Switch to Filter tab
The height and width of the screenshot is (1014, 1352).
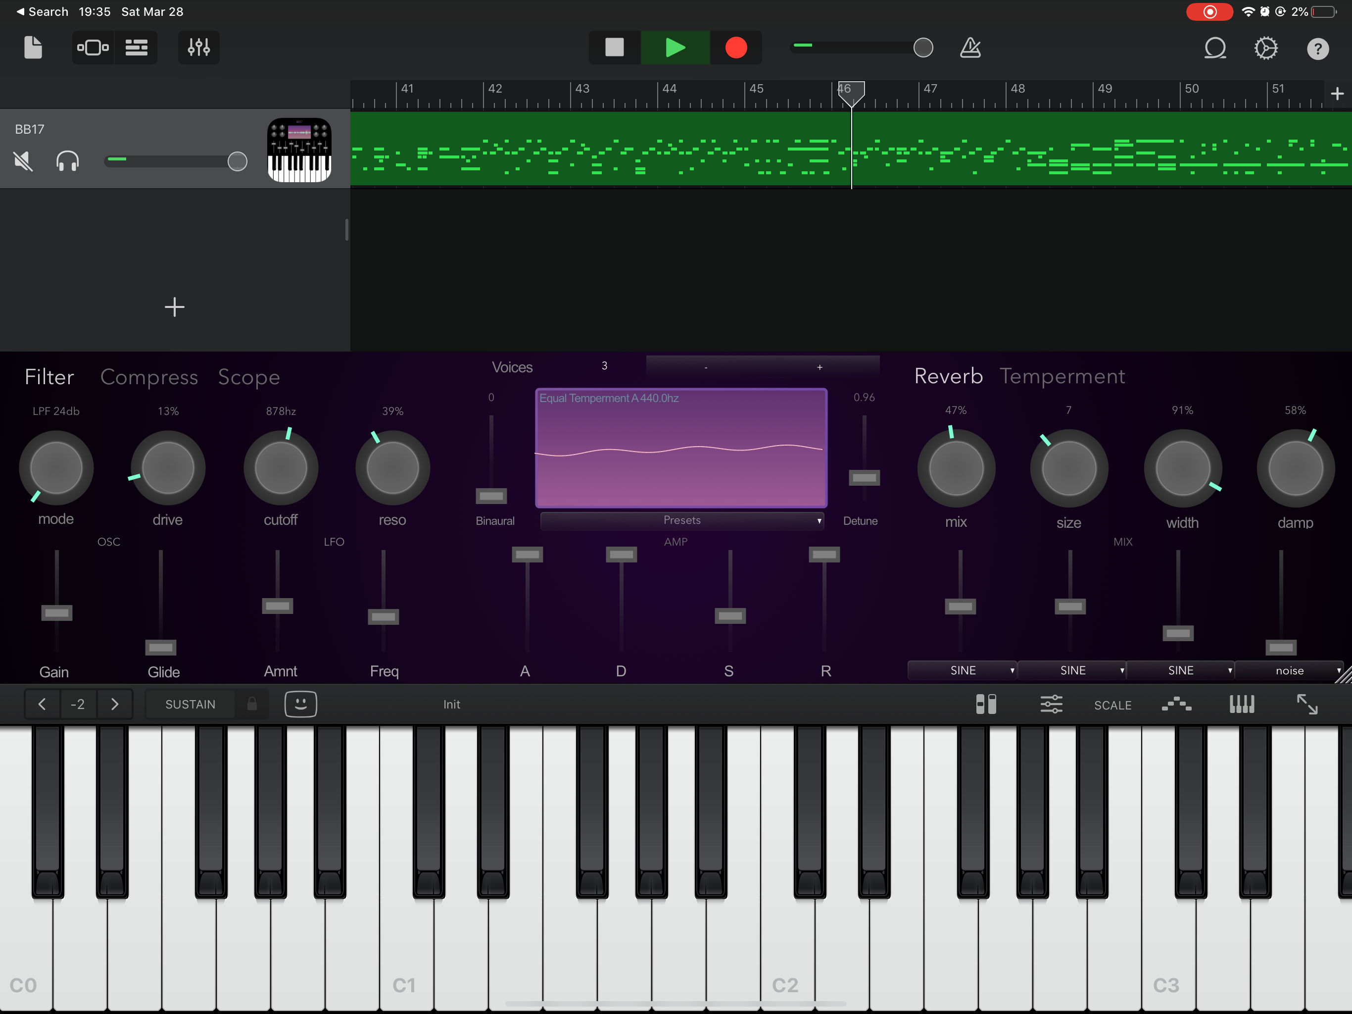tap(49, 377)
